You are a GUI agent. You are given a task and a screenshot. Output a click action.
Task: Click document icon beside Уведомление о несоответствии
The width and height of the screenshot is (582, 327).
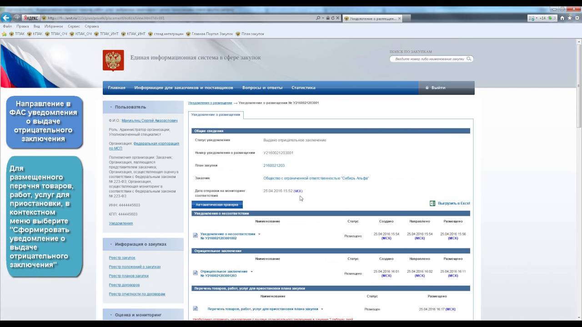(196, 235)
